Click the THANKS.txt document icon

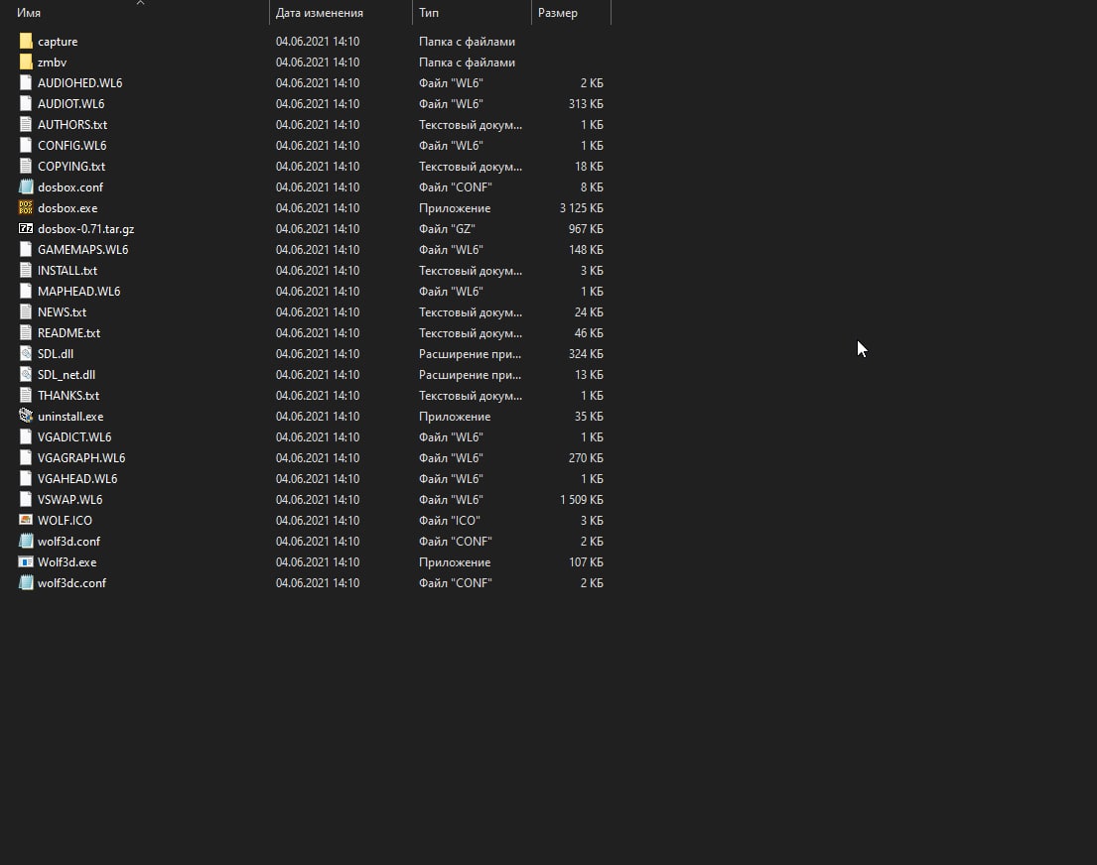coord(26,395)
